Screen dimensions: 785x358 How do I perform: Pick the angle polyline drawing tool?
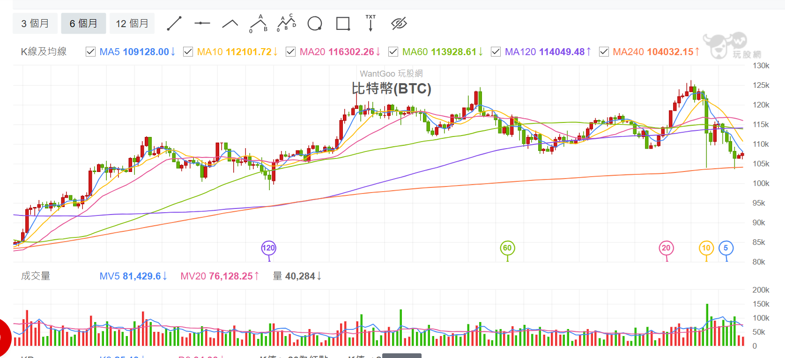(230, 23)
